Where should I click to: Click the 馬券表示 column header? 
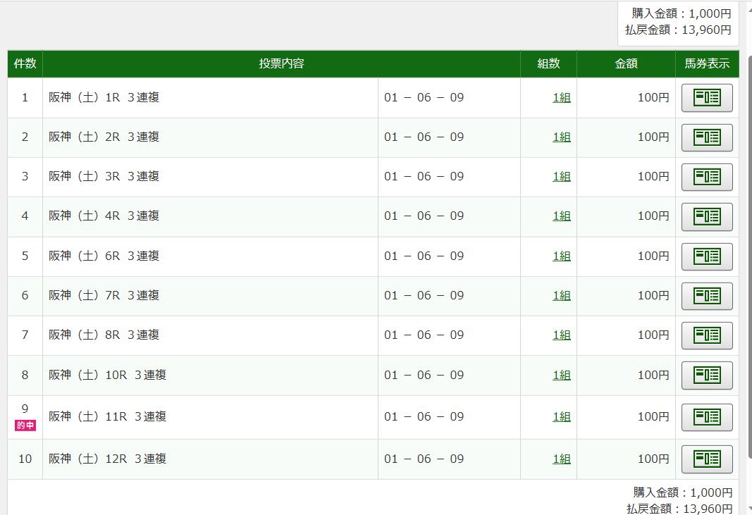(x=707, y=63)
